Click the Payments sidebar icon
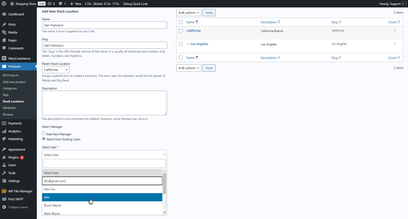 tap(4, 123)
